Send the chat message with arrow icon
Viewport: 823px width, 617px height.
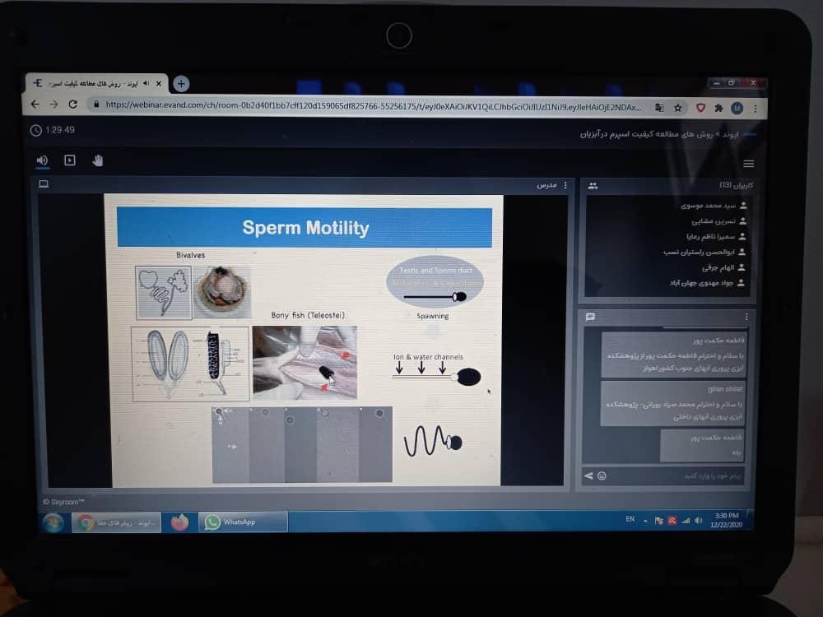click(588, 476)
